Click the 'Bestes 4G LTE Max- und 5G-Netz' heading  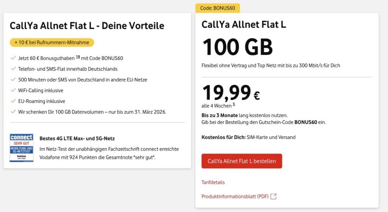77,138
